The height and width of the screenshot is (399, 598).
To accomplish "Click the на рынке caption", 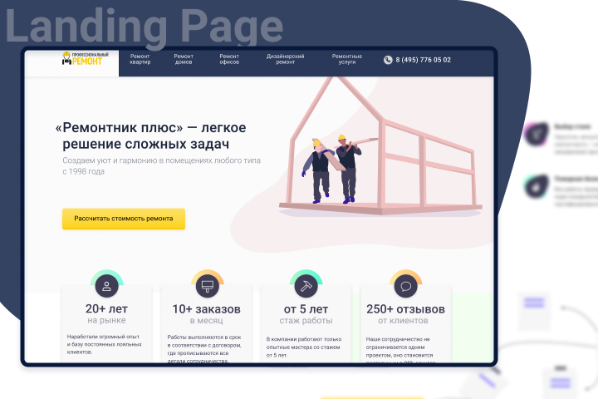I will 106,320.
